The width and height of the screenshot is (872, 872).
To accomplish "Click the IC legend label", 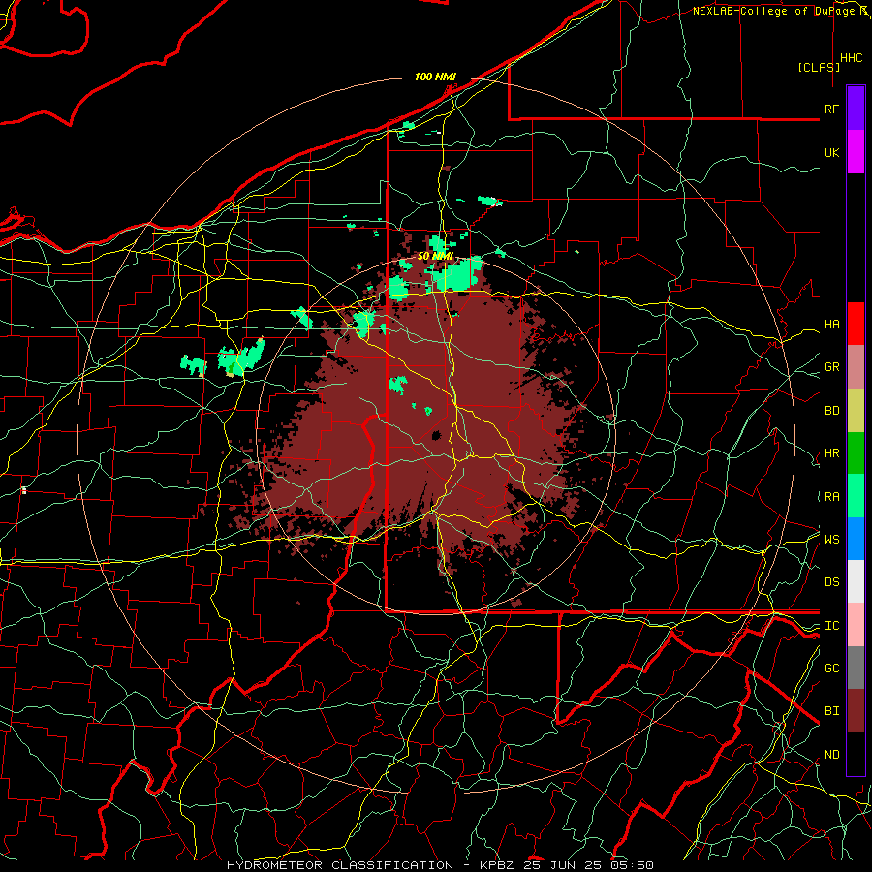I will (831, 626).
